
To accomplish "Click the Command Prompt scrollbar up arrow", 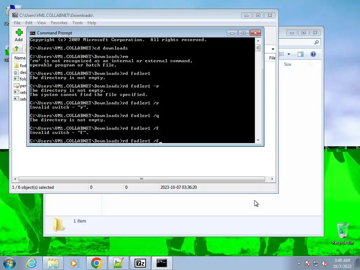I will pos(258,41).
